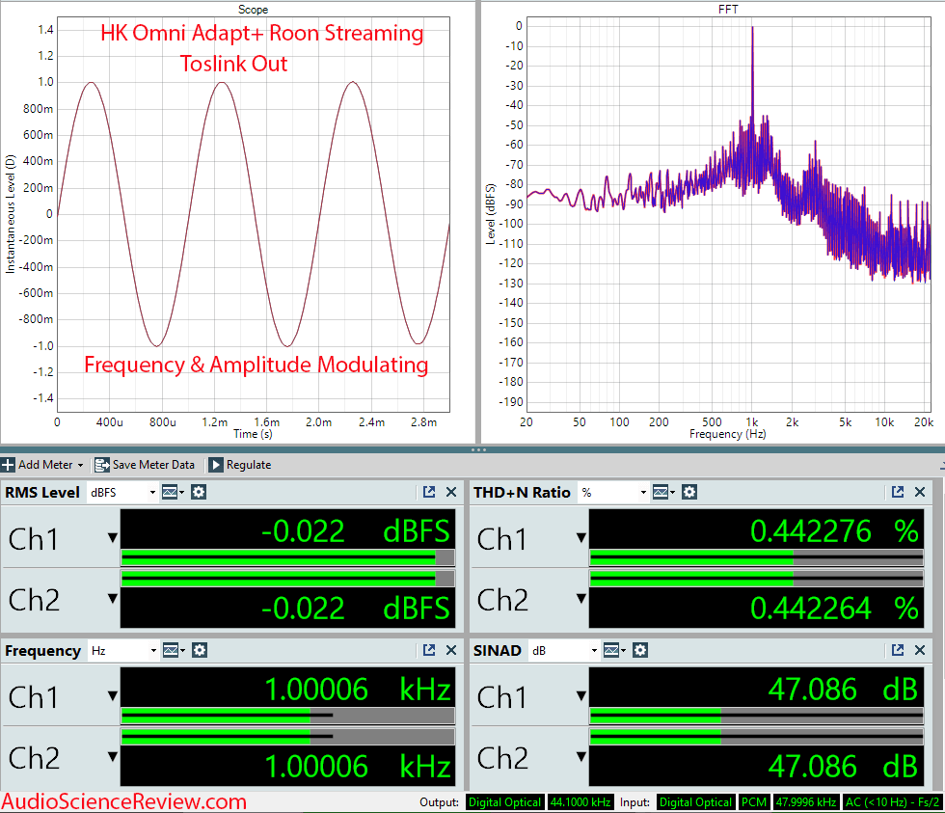Open RMS Level unit dropdown (dBFS)
This screenshot has width=945, height=813.
click(x=123, y=493)
